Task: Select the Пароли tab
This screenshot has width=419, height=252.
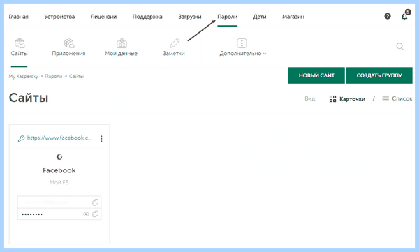Action: 228,17
